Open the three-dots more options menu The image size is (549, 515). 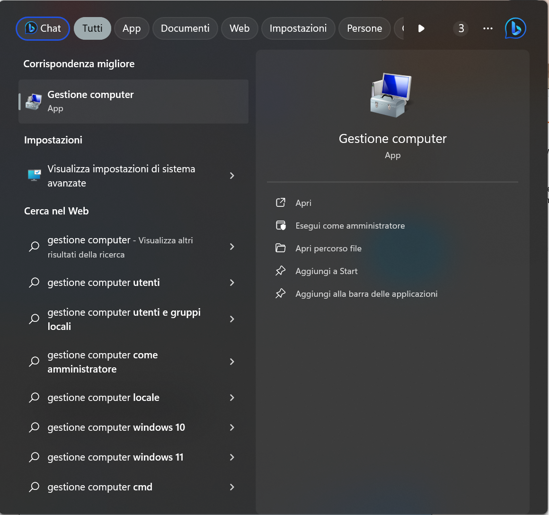[488, 28]
